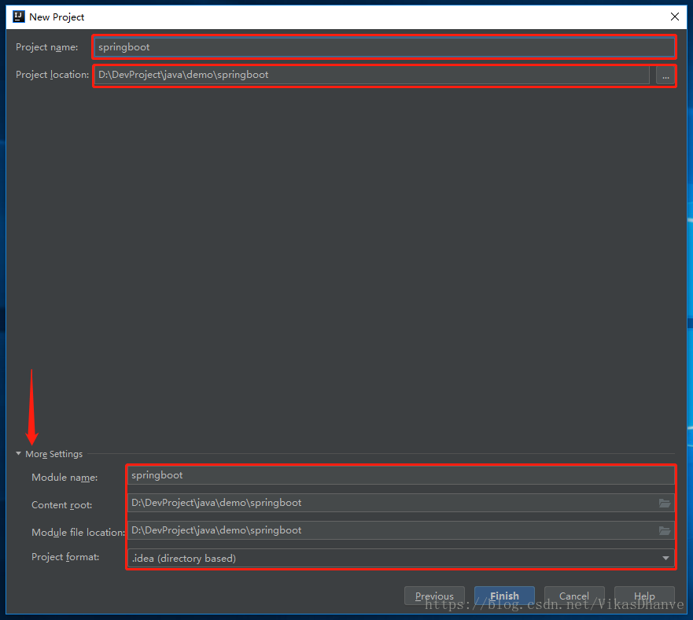The height and width of the screenshot is (620, 693).
Task: Open folder browser for Content root
Action: (664, 503)
